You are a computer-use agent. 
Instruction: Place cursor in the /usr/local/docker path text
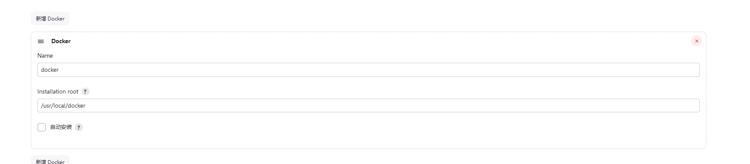click(63, 105)
